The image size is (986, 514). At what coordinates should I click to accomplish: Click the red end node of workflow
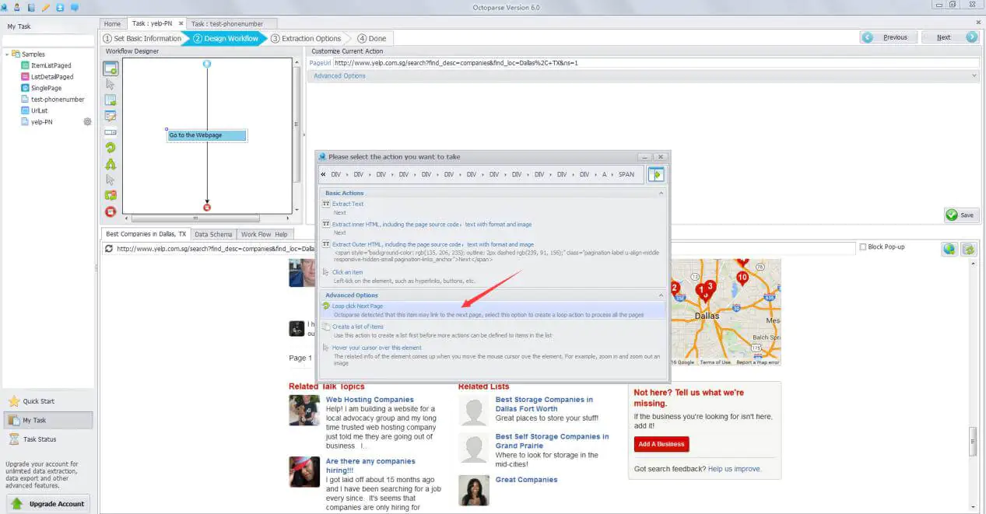tap(207, 208)
